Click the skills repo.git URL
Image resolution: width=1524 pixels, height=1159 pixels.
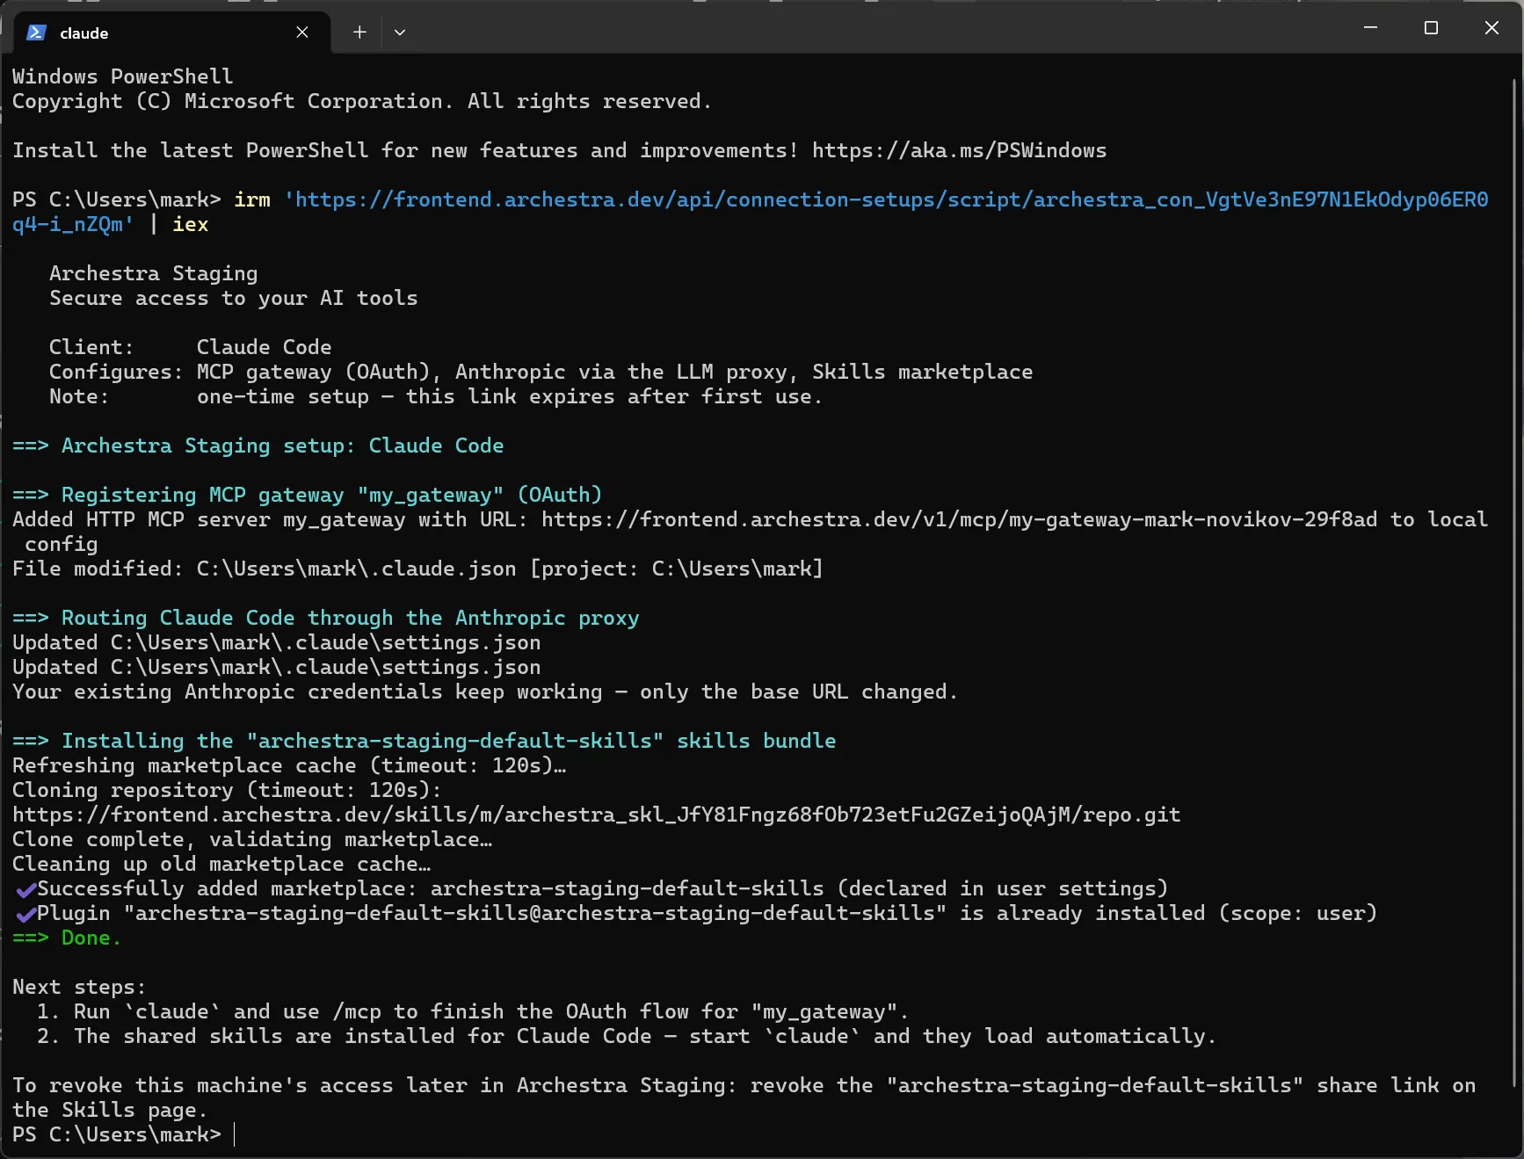click(596, 815)
